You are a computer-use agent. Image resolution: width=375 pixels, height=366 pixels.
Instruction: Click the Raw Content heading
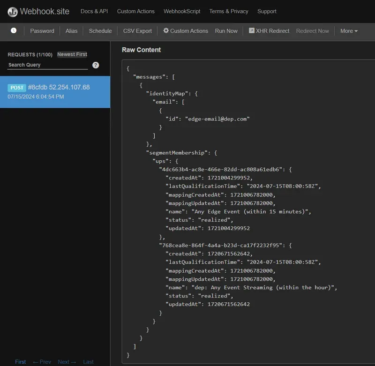coord(142,50)
